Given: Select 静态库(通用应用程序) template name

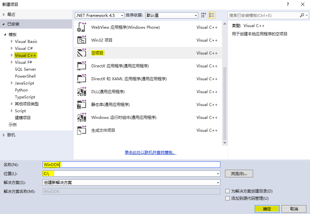Looking at the screenshot, I should point(110,105).
